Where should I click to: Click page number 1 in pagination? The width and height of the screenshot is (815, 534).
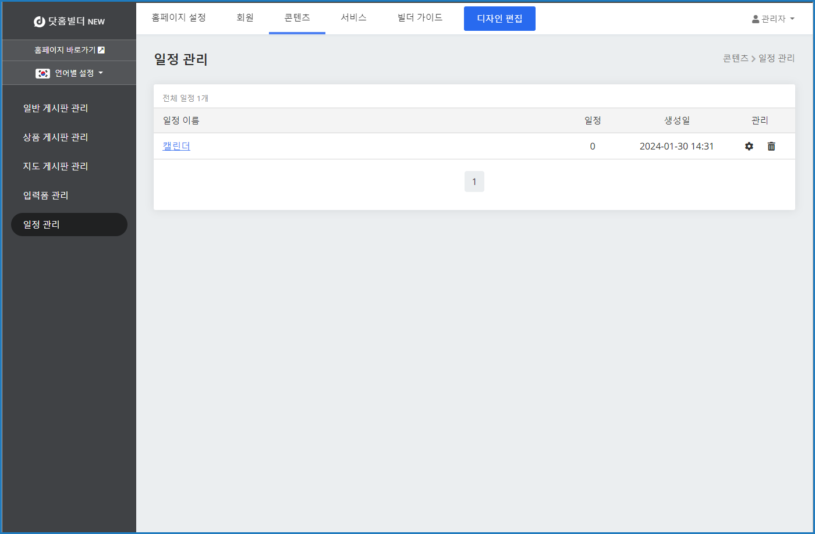(474, 181)
